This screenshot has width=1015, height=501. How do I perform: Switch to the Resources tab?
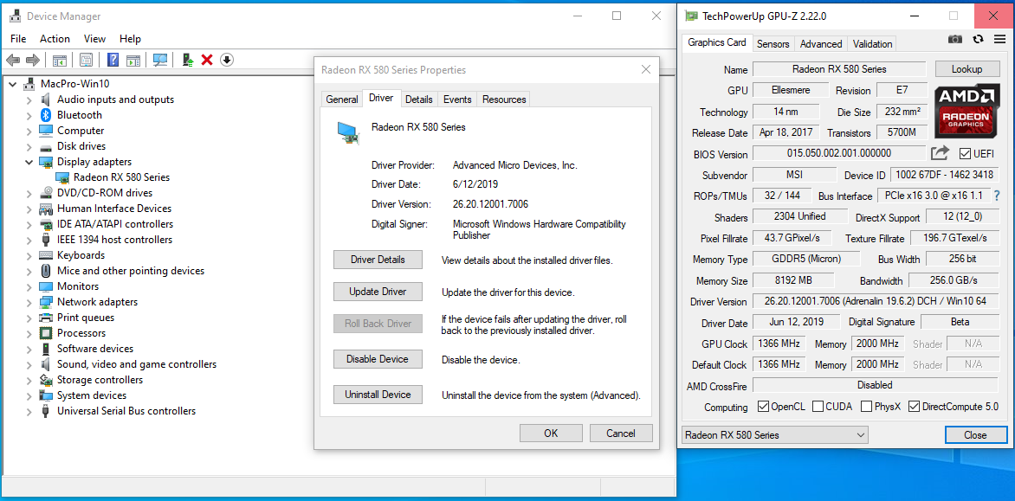pyautogui.click(x=504, y=100)
